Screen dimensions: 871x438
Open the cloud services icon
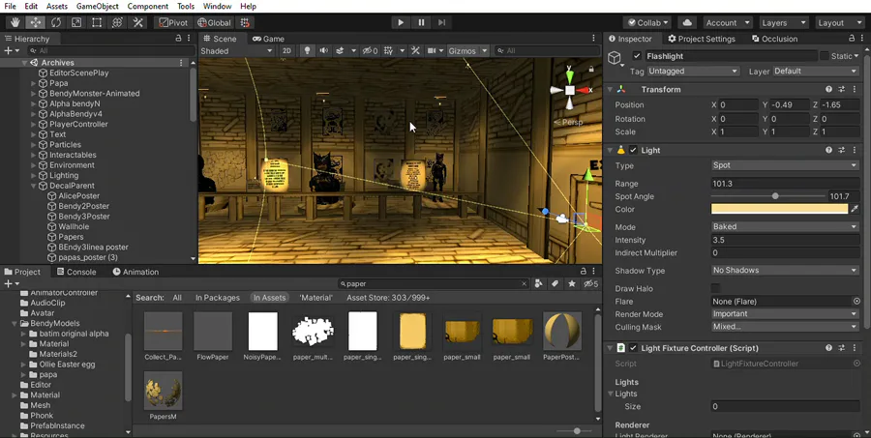(x=688, y=23)
